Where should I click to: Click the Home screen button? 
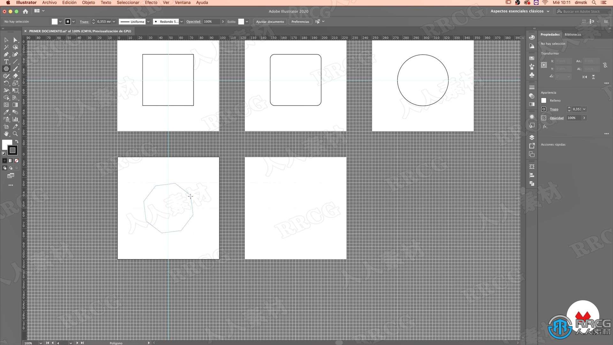25,11
